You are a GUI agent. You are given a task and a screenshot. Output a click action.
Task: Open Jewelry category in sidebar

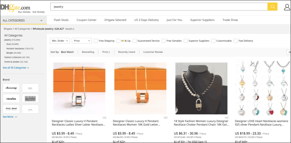pyautogui.click(x=12, y=40)
